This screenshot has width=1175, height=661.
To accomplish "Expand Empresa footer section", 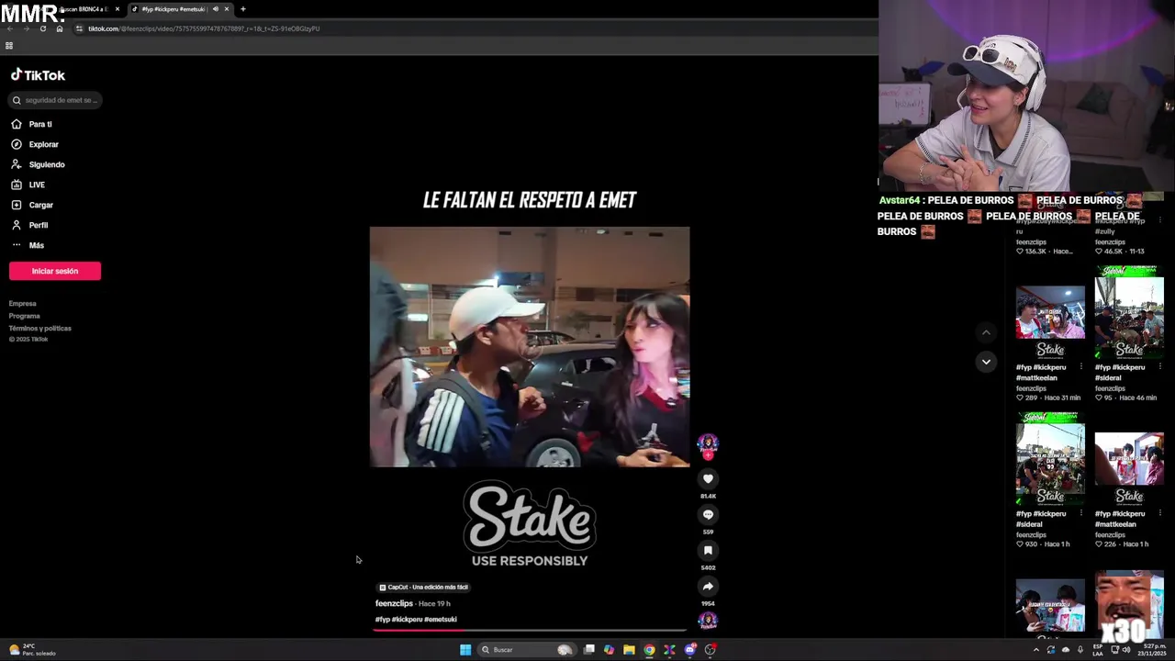I will pos(23,304).
